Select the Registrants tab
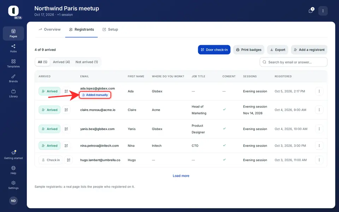339x212 pixels. point(82,29)
